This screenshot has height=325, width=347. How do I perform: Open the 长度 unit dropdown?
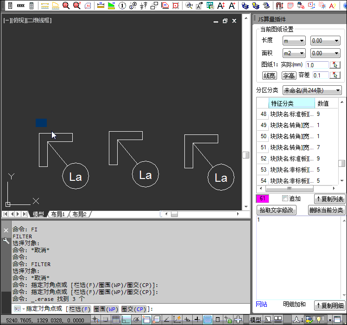[294, 41]
